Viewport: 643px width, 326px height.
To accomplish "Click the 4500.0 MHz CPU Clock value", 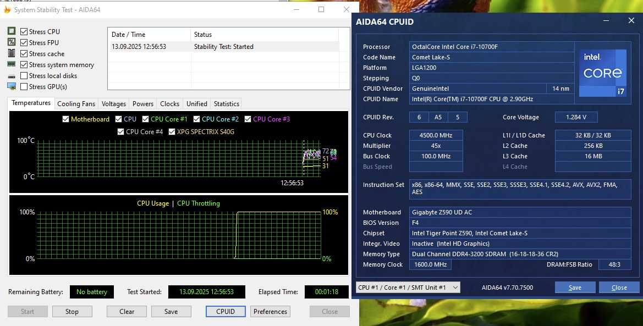I will click(436, 135).
